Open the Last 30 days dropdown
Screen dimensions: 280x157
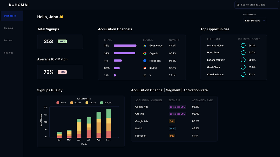[x=255, y=20]
